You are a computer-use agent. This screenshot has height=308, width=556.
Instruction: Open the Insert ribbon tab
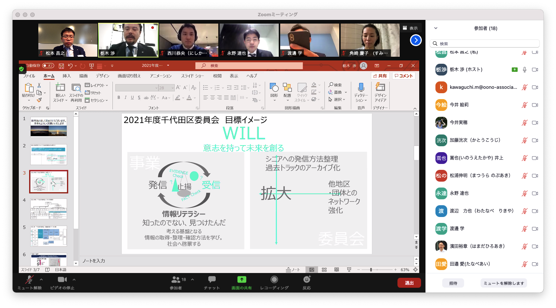pyautogui.click(x=67, y=76)
